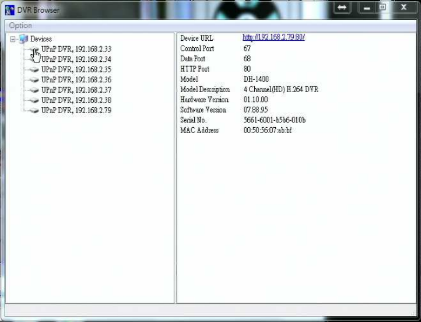The image size is (421, 322).
Task: Click the drive icon beside 192.168.2.38
Action: click(x=34, y=100)
